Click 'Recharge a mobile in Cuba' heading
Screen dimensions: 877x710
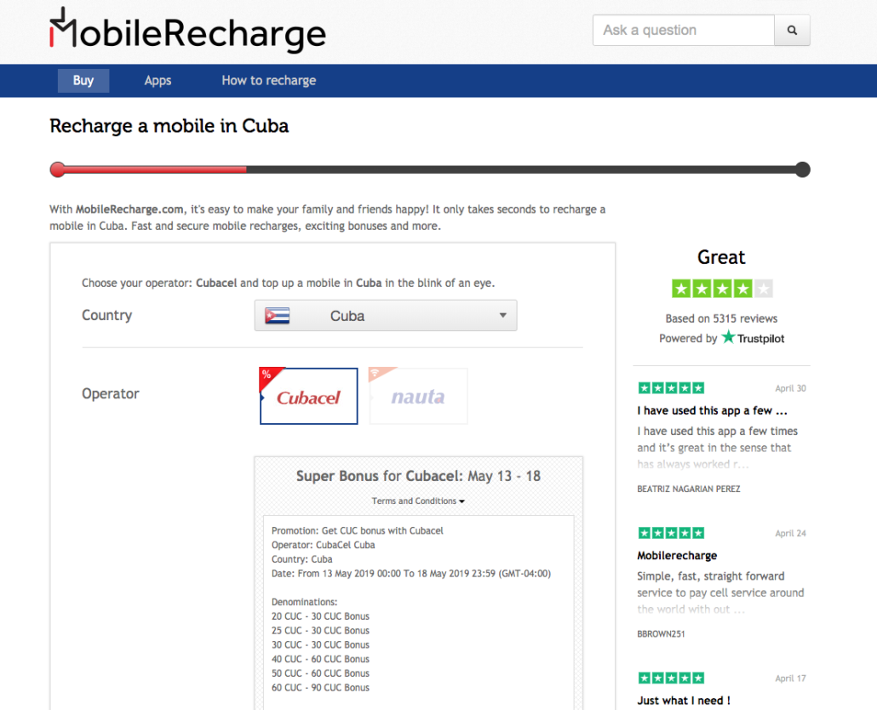(x=169, y=126)
